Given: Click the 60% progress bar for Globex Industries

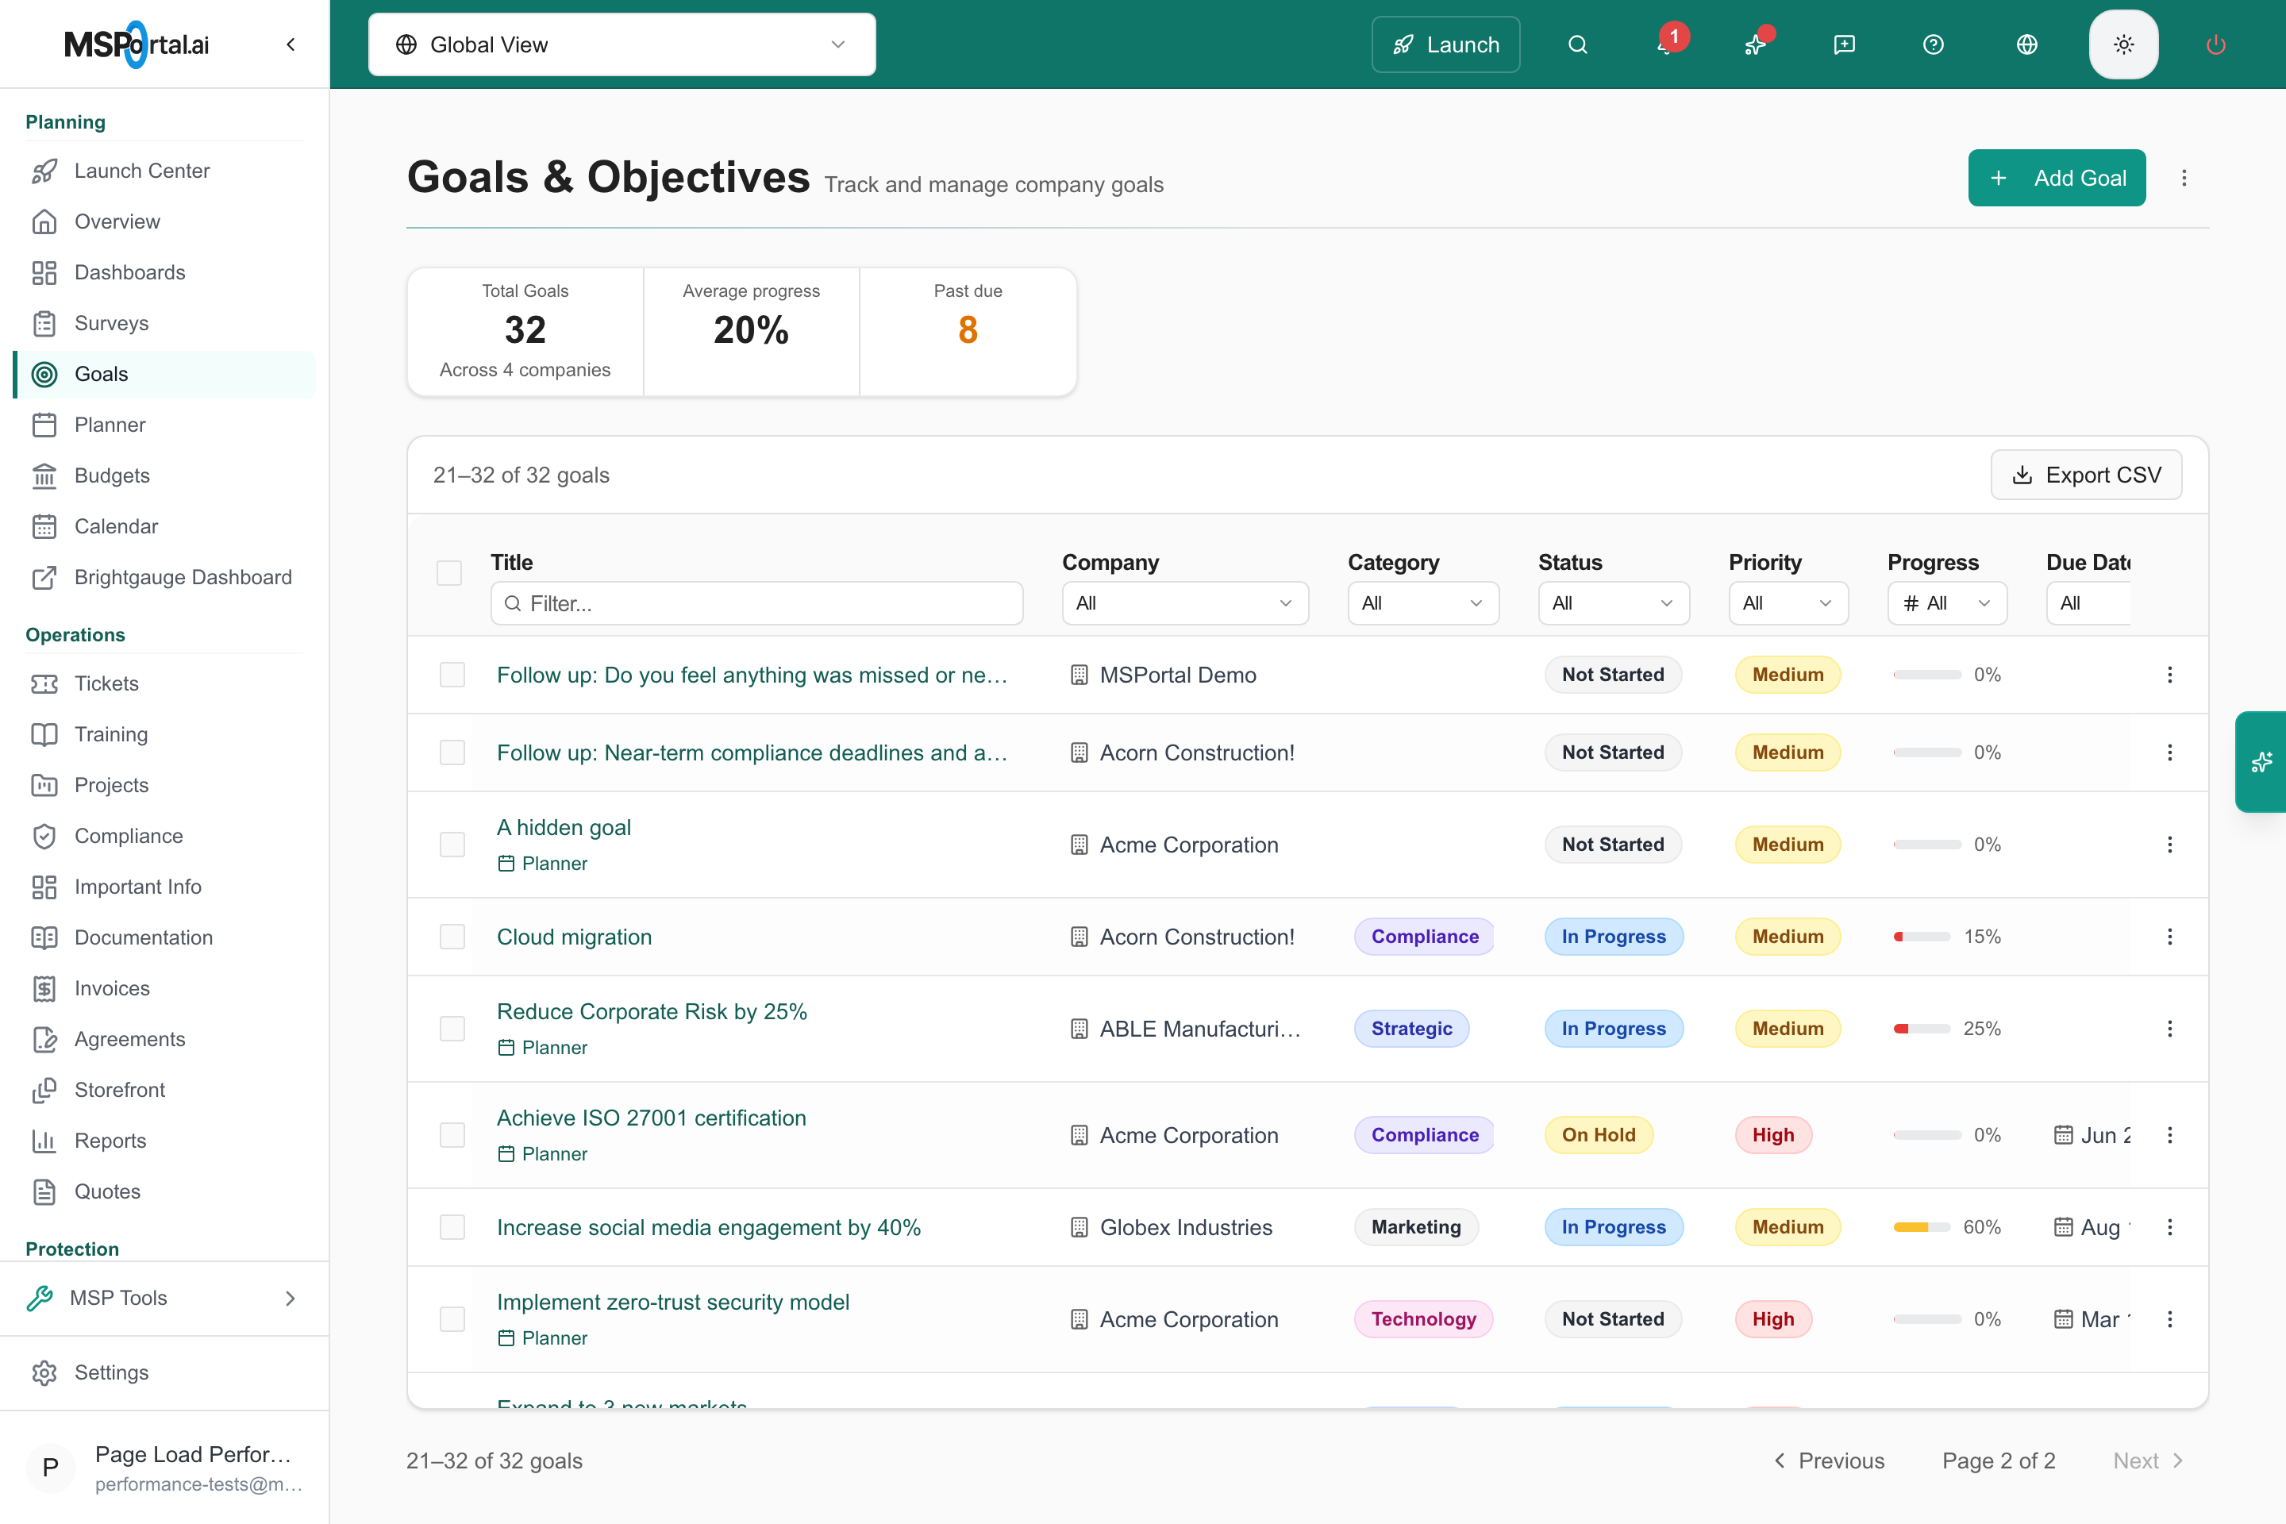Looking at the screenshot, I should (x=1922, y=1226).
